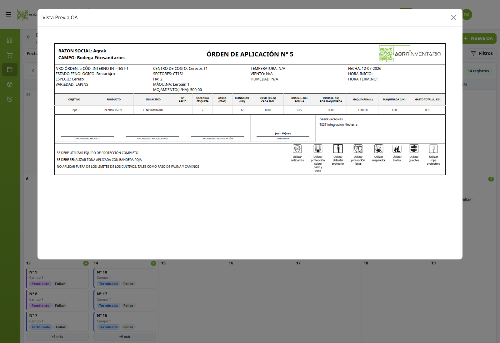Click the green 4 count badge on day 13
The width and height of the screenshot is (500, 343).
(x=86, y=263)
